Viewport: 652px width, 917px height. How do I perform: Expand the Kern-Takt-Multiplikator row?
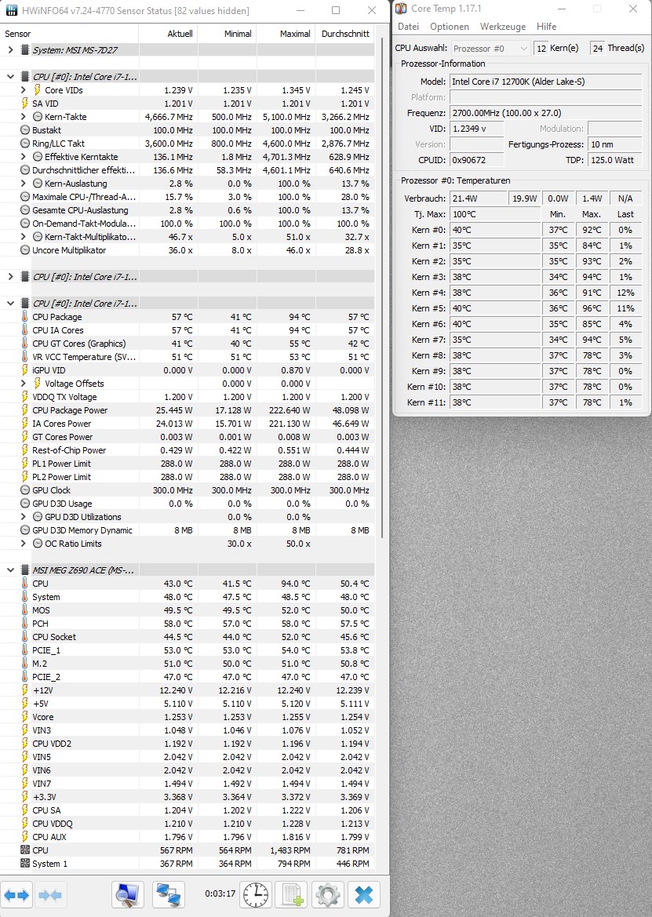(x=24, y=236)
